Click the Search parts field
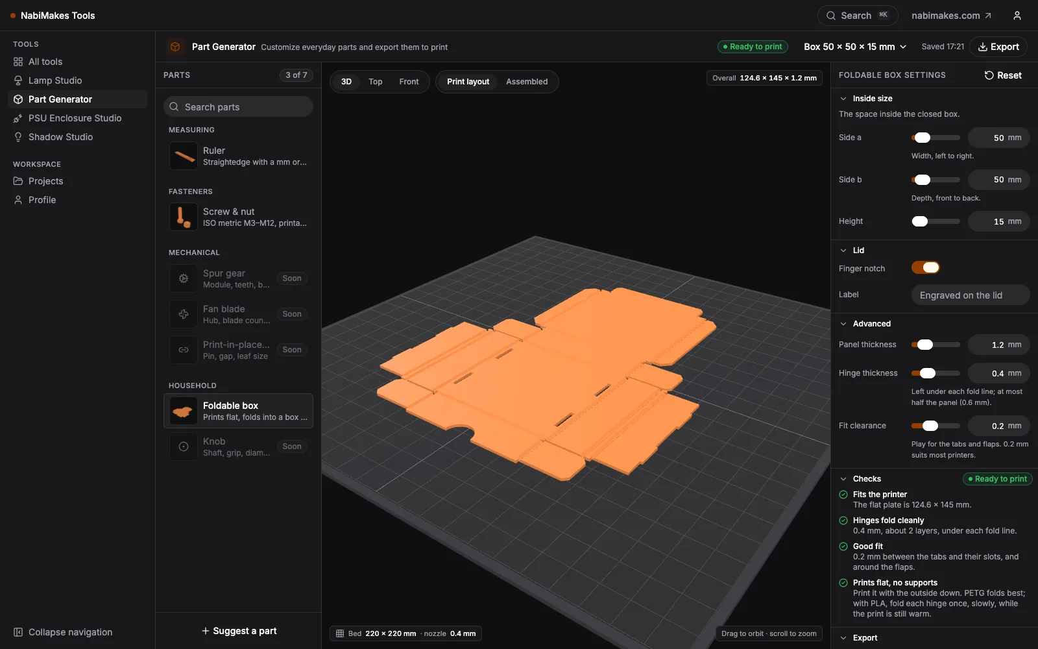1038x649 pixels. [x=238, y=106]
